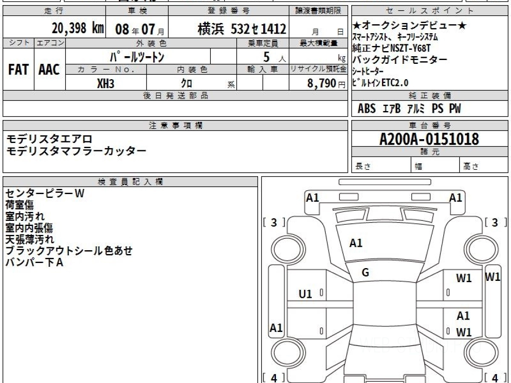Select the アルミ equipment code
This screenshot has height=383, width=511.
(416, 109)
